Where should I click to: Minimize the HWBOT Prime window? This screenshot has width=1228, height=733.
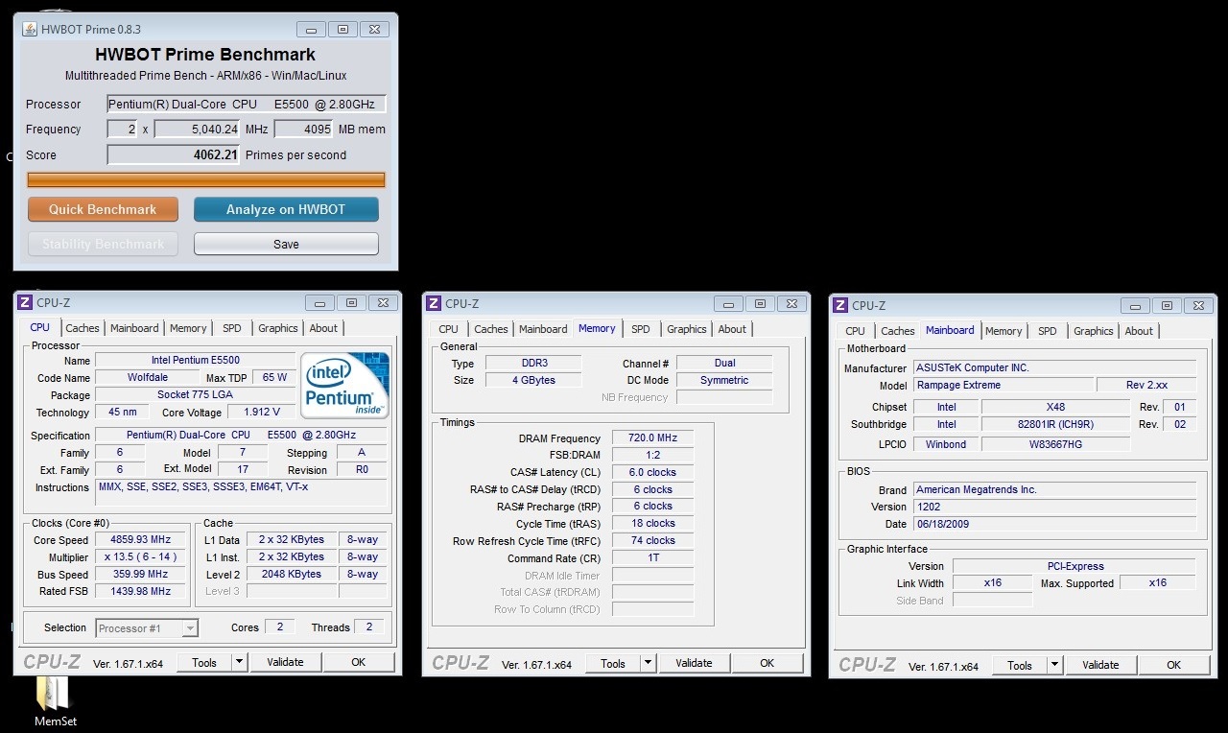[x=311, y=29]
